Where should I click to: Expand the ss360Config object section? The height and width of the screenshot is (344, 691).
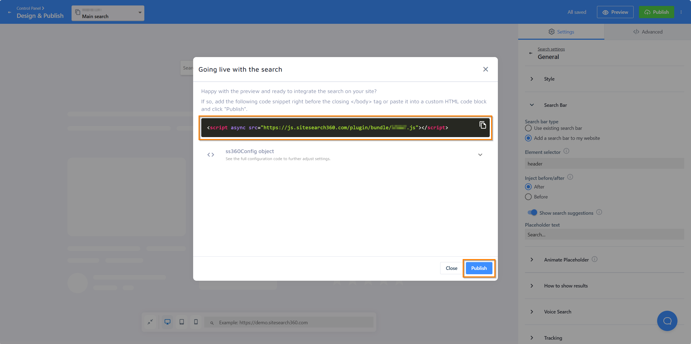click(480, 155)
